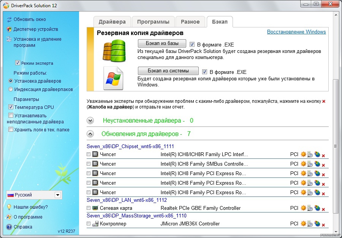This screenshot has width=342, height=238.
Task: Collapse the Обновления для драйверов section chevron
Action: (90, 134)
